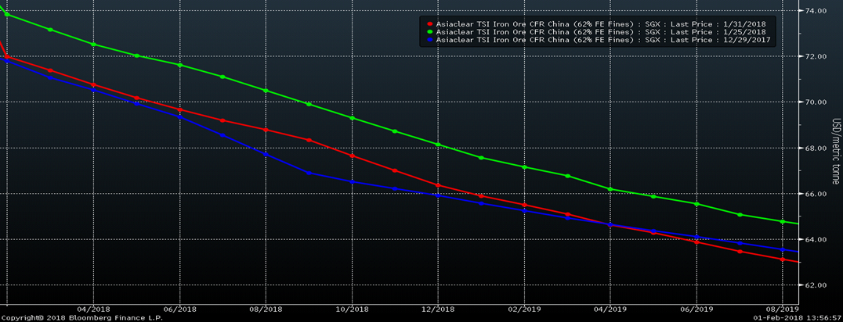Click the blue curve data point at 08/2018
843x322 pixels.
[265, 155]
